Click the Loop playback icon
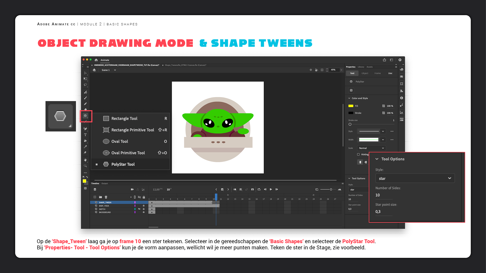 259,189
